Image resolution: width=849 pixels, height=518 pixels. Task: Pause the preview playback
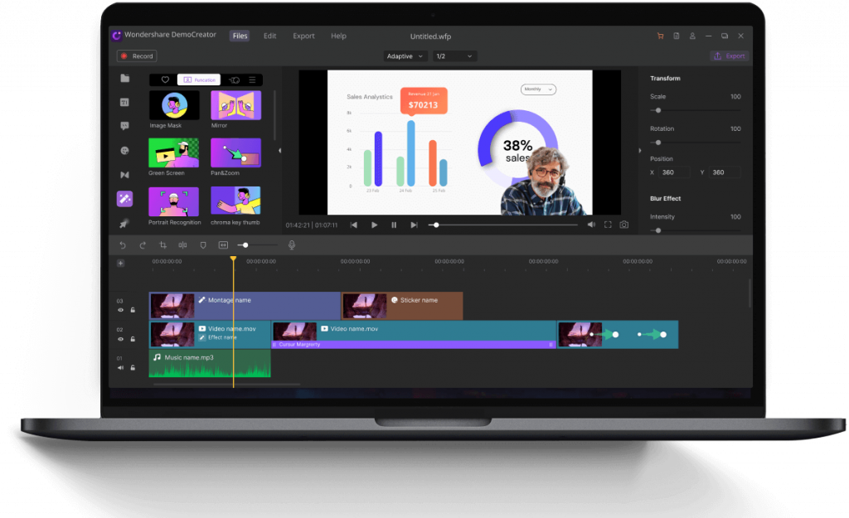coord(394,225)
